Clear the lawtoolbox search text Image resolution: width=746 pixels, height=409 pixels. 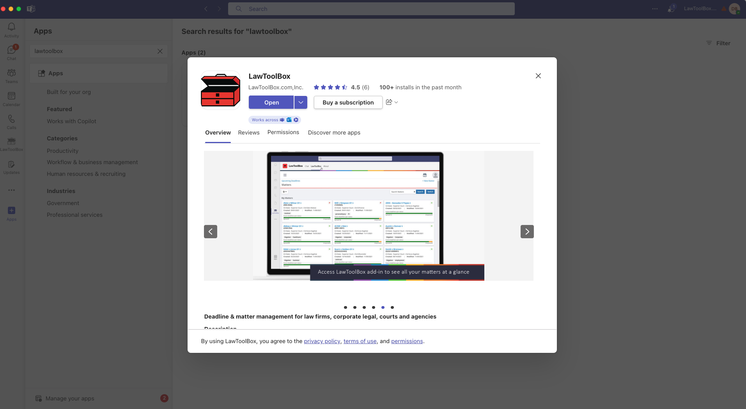point(160,51)
